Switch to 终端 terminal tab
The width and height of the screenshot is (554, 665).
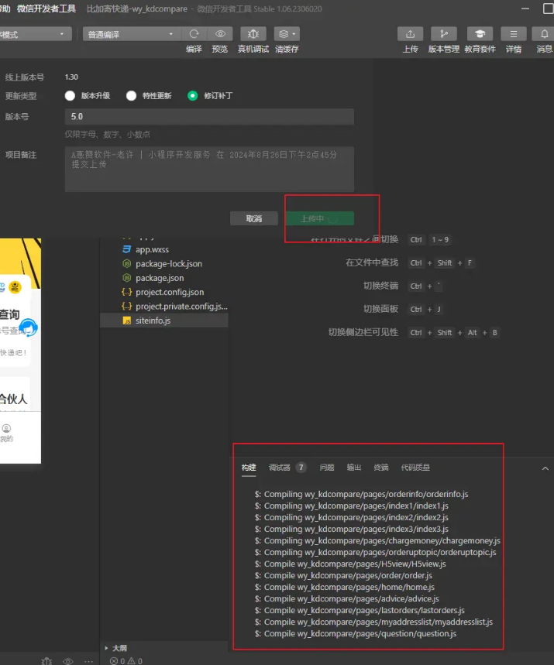pyautogui.click(x=381, y=468)
